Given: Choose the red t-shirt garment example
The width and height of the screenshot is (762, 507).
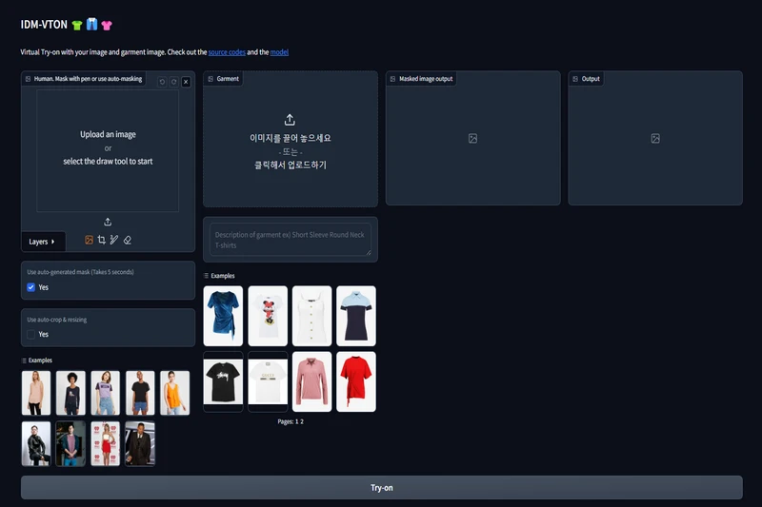Looking at the screenshot, I should tap(356, 381).
